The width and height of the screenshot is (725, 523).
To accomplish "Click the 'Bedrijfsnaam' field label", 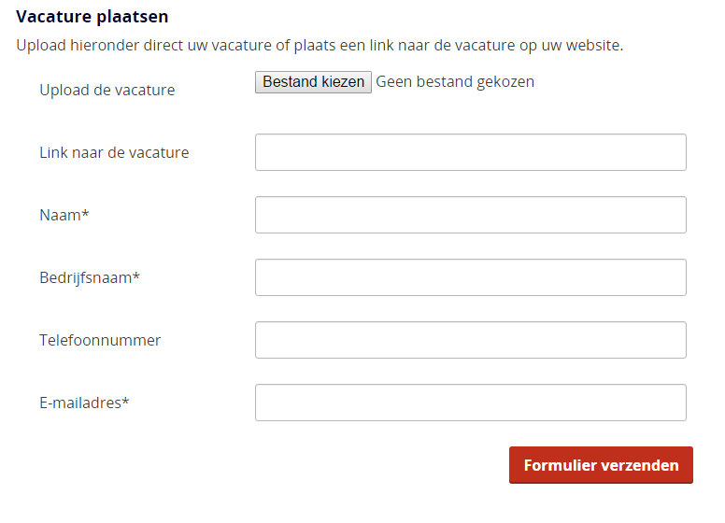I will pos(86,277).
